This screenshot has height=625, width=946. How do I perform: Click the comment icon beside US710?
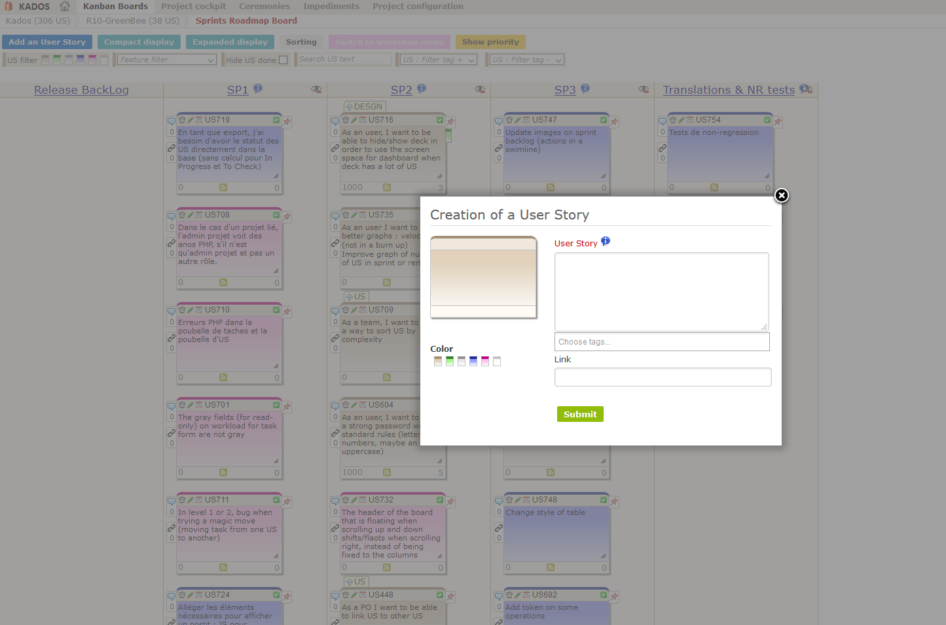click(171, 311)
